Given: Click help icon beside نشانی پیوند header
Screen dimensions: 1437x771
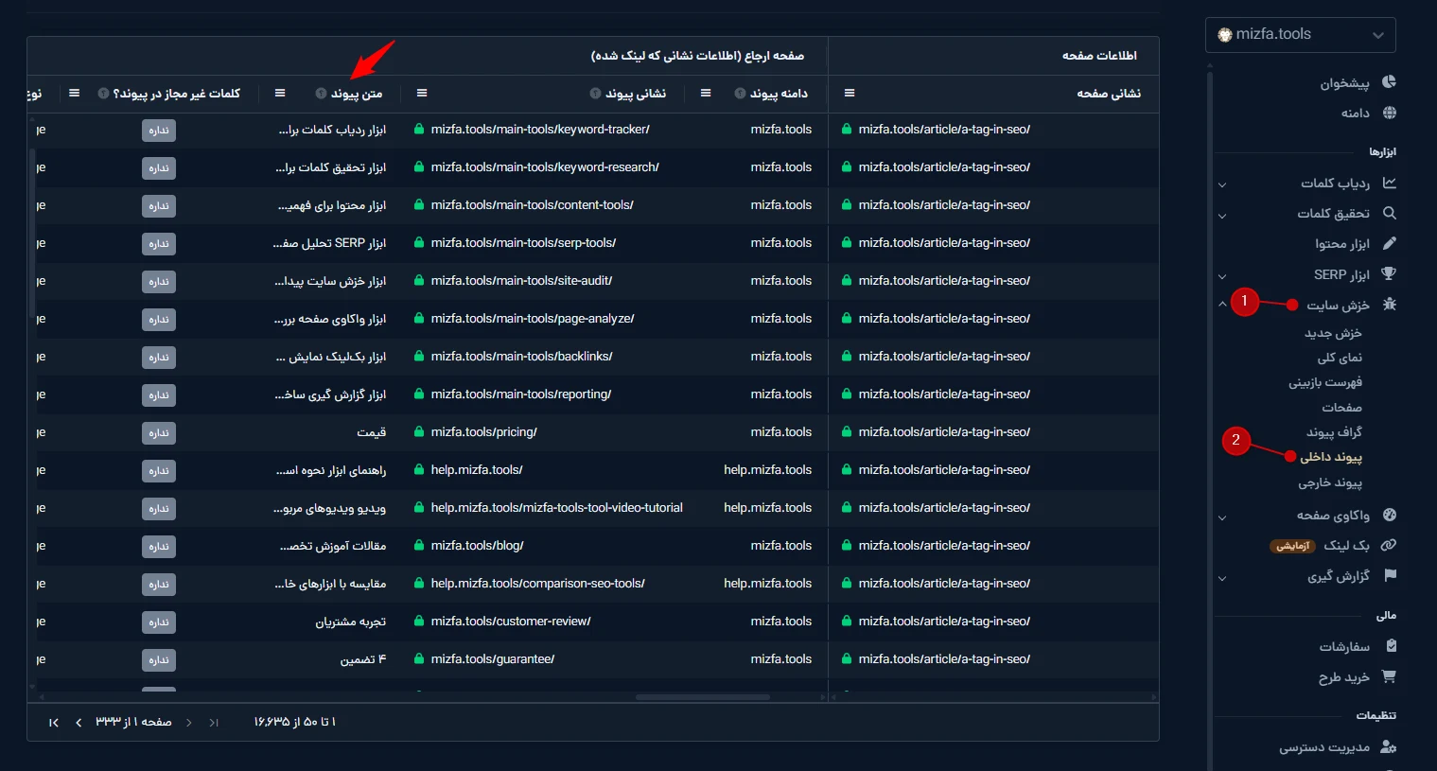Looking at the screenshot, I should pos(595,94).
